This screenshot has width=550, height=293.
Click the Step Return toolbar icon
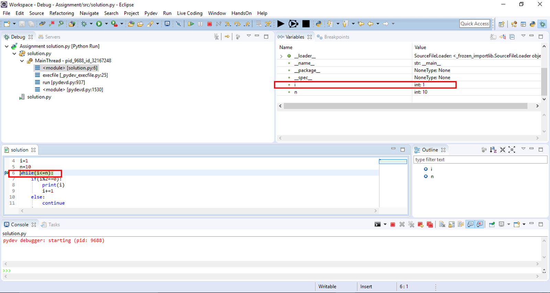point(247,24)
